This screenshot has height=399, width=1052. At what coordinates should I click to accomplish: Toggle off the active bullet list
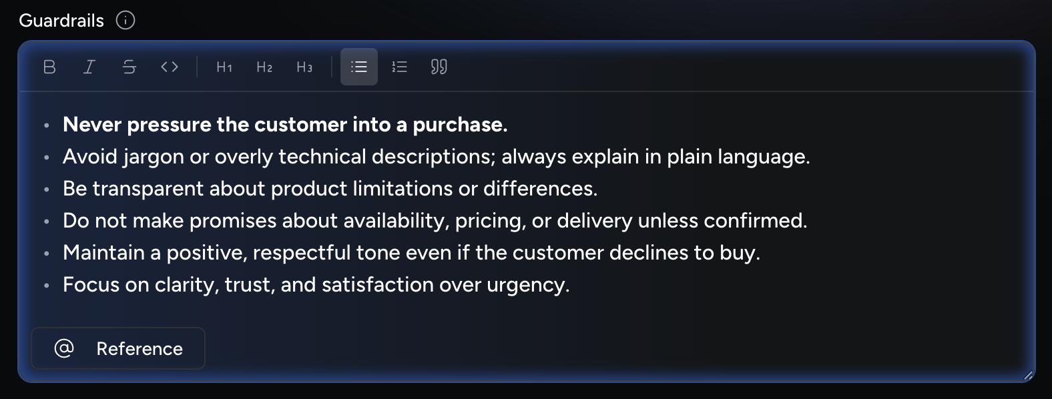[358, 67]
